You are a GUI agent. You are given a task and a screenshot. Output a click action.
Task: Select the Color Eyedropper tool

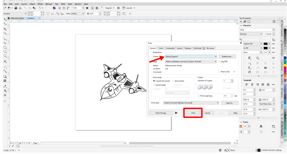pyautogui.click(x=5, y=86)
